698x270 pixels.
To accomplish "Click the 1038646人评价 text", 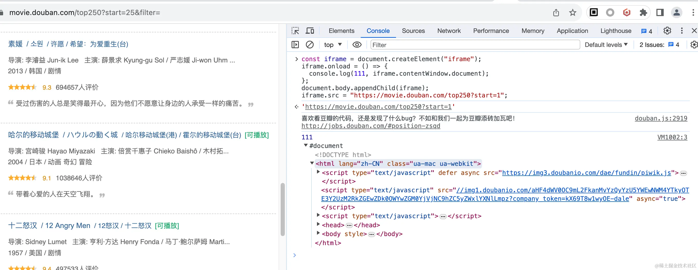I will (79, 178).
